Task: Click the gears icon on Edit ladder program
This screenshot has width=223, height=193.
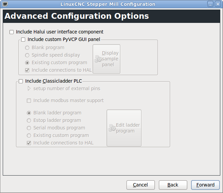Action: tap(112, 128)
